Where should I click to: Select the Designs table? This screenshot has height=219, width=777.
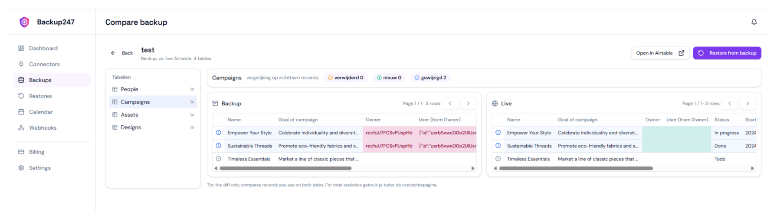(x=153, y=127)
